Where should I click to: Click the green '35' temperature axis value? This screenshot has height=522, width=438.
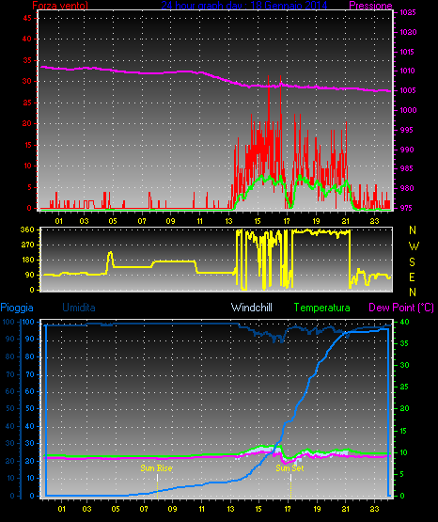[x=404, y=343]
